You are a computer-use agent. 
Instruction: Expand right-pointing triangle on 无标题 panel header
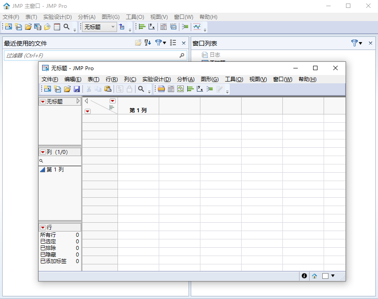(78, 101)
